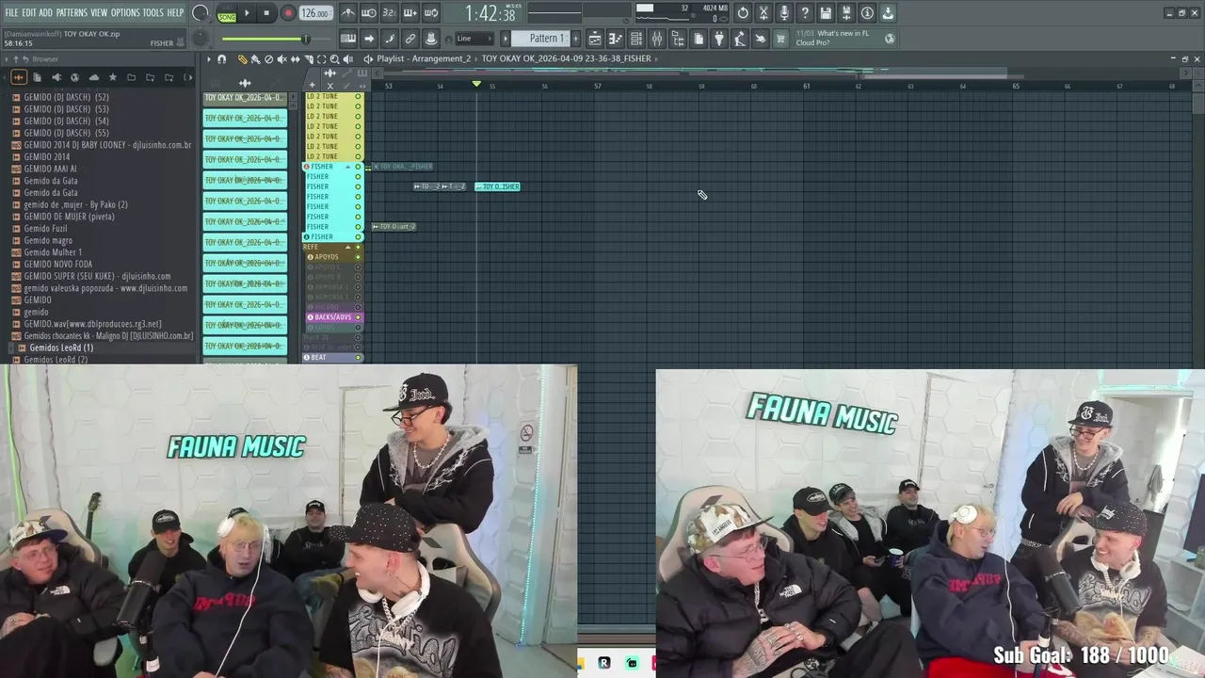Select the Draw pencil tool
1205x678 pixels.
point(243,58)
